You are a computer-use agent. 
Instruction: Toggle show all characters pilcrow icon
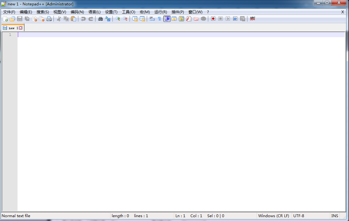click(159, 19)
